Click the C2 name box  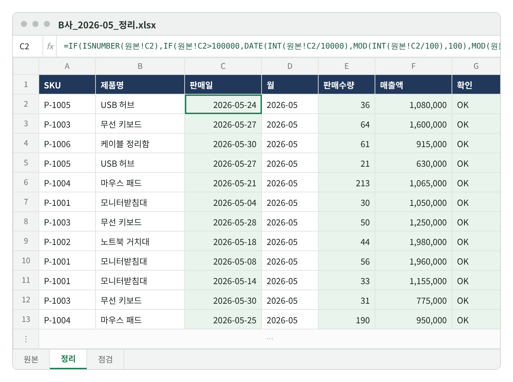pos(28,46)
